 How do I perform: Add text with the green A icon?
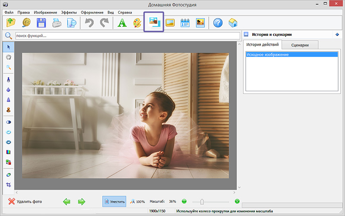point(122,23)
